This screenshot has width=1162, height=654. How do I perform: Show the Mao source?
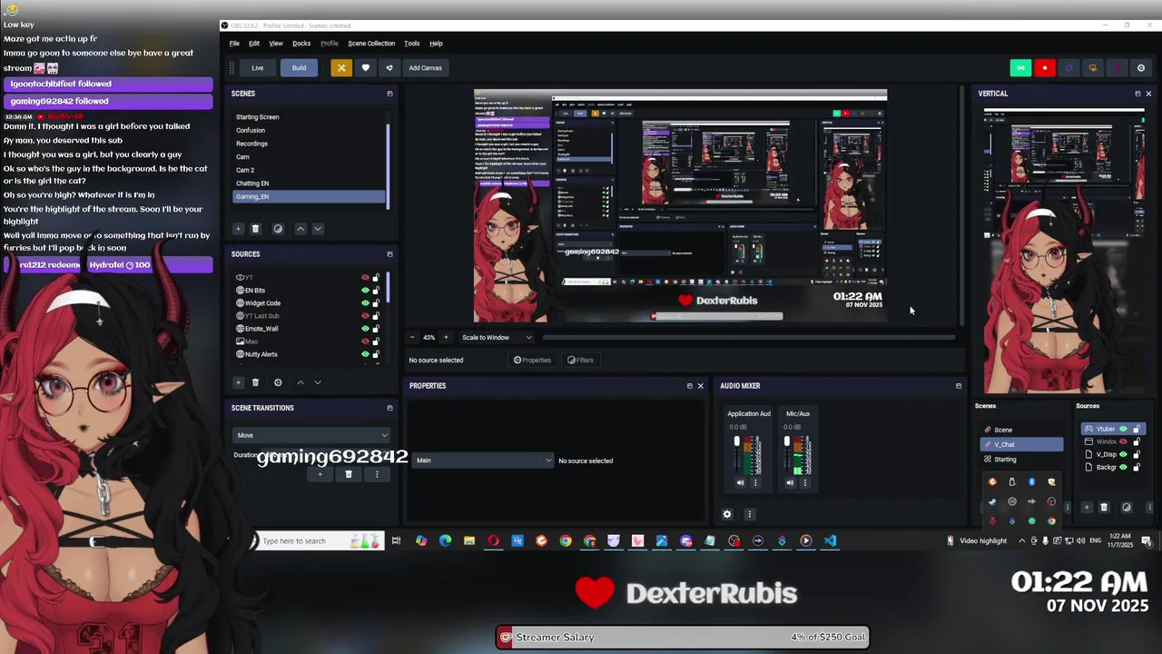point(365,342)
